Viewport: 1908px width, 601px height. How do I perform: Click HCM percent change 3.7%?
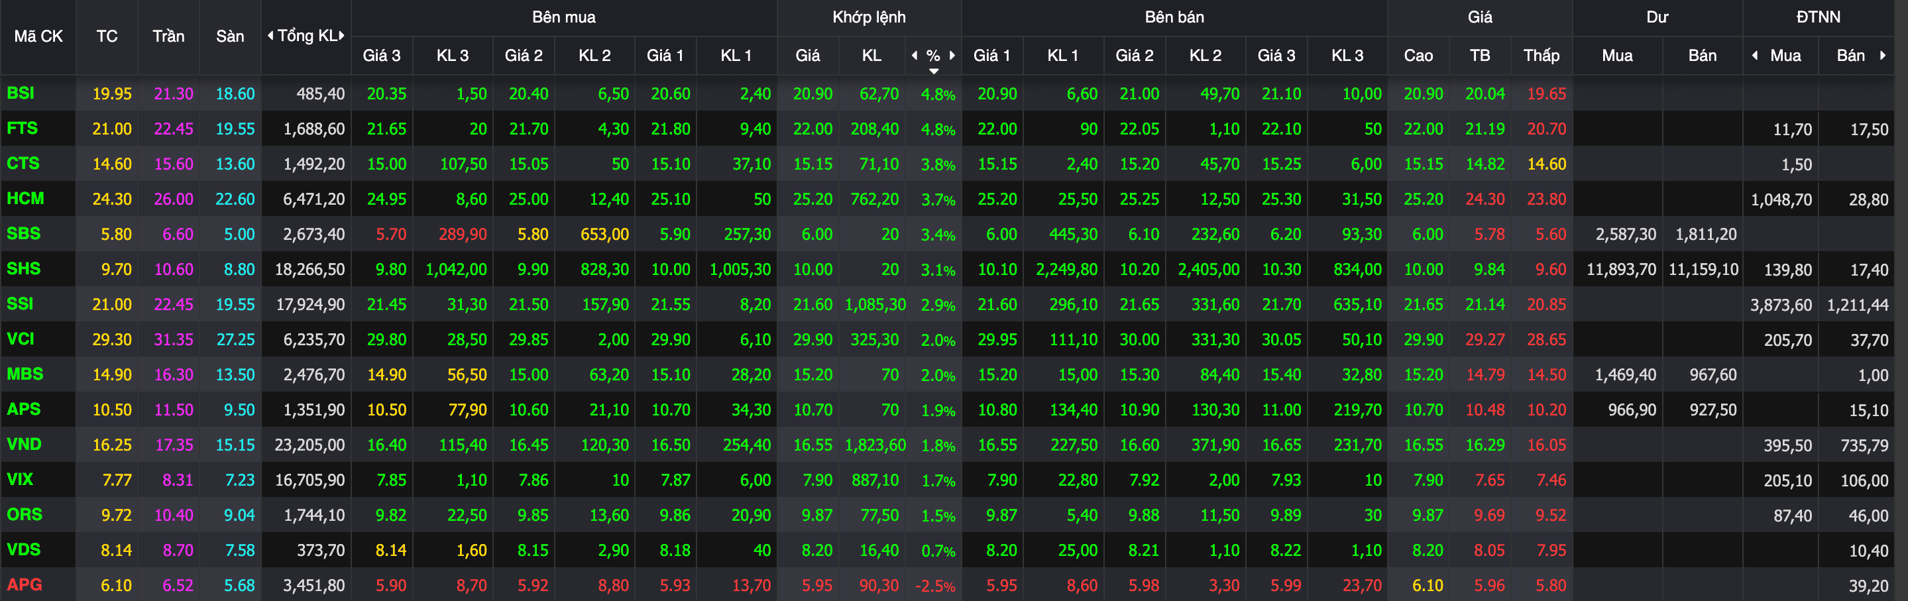point(938,200)
